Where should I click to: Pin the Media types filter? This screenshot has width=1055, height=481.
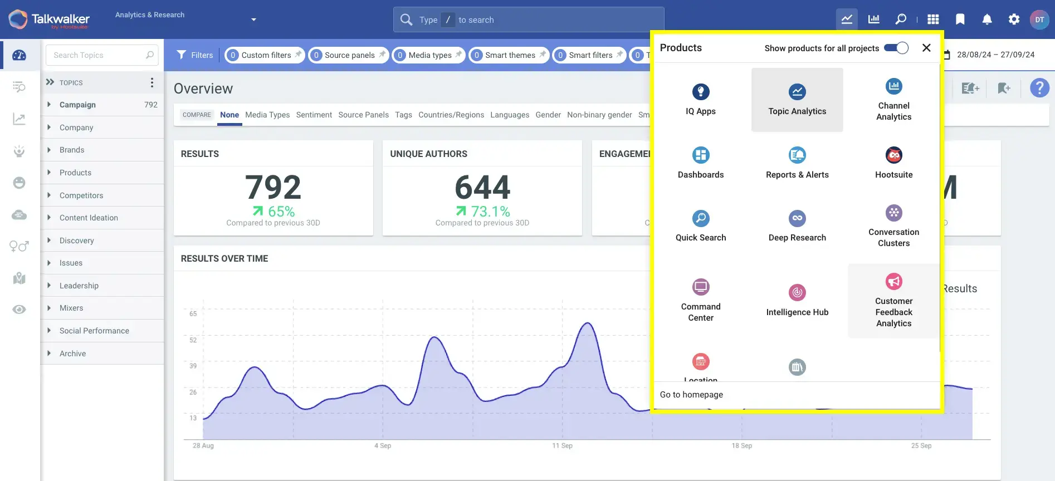458,54
